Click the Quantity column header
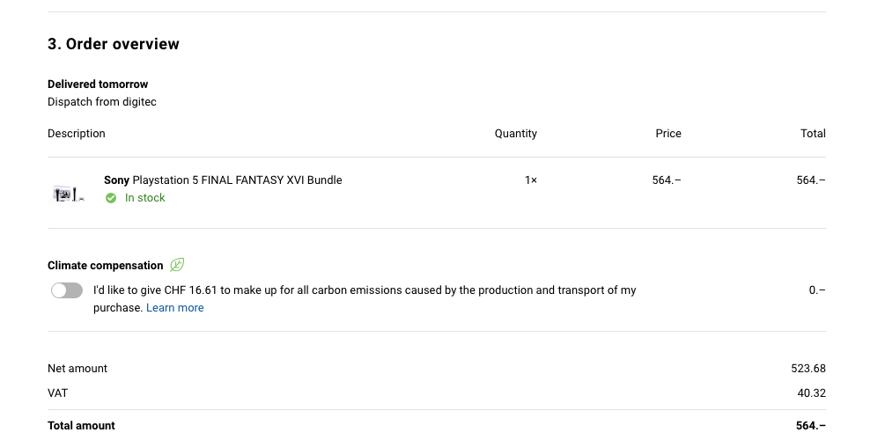The image size is (878, 440). tap(516, 134)
